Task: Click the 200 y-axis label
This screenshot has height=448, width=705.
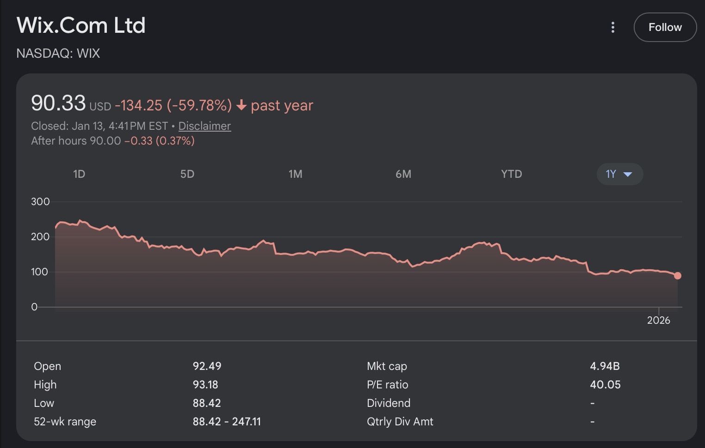Action: (x=40, y=236)
